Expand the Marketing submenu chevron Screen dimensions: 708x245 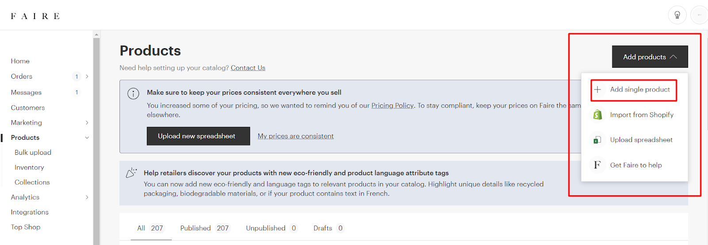(x=87, y=122)
